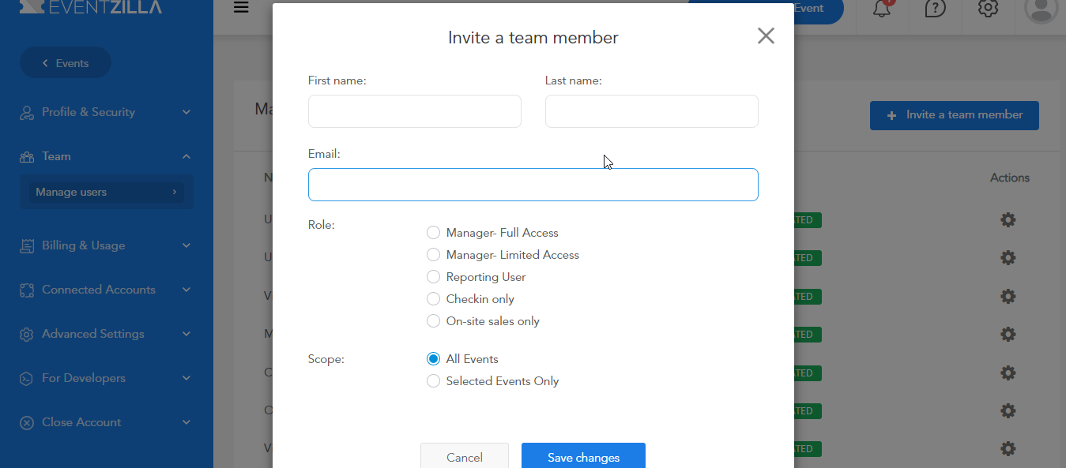Open the For Developers menu
Image resolution: width=1066 pixels, height=468 pixels.
coord(106,378)
